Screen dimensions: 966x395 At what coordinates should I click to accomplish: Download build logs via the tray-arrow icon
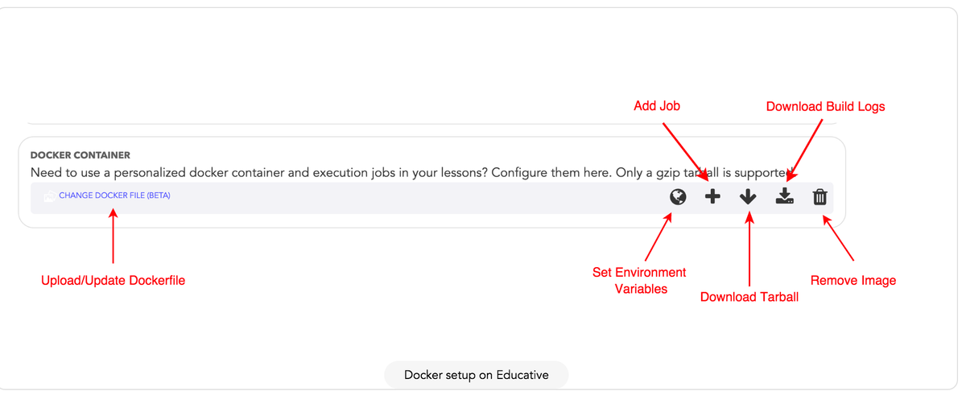pos(785,196)
